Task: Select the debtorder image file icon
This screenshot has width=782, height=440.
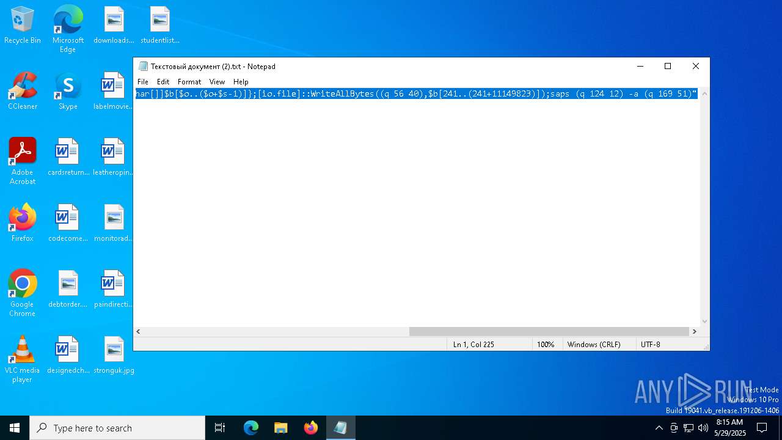Action: [x=68, y=290]
